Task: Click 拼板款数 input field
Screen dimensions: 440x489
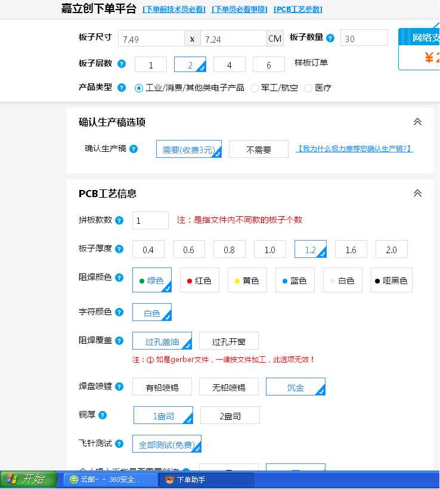Action: 150,220
